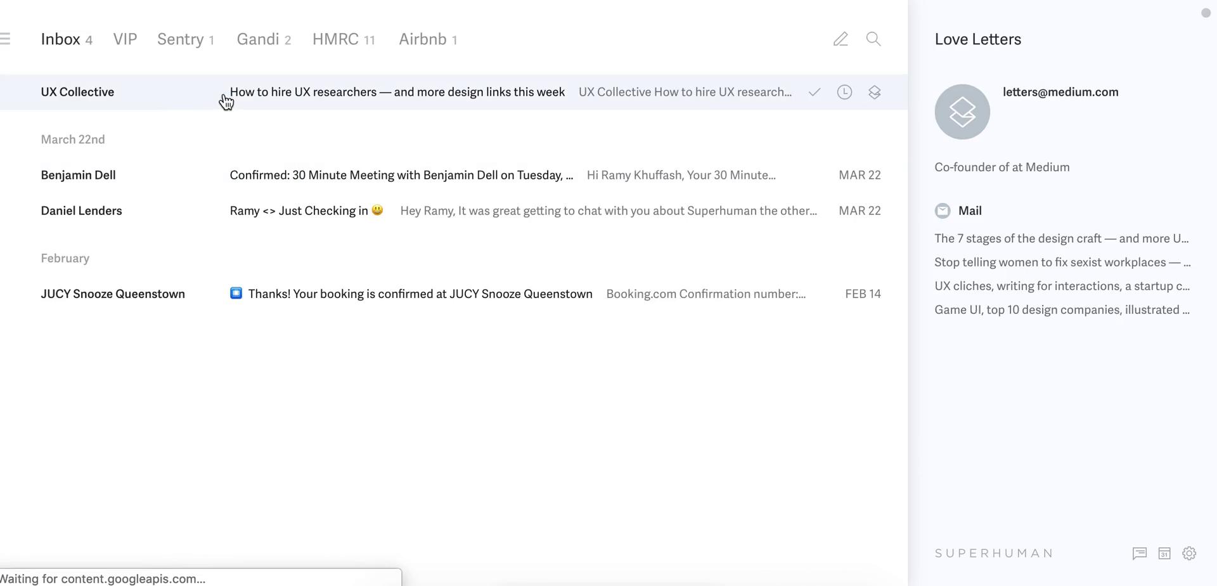Viewport: 1217px width, 586px height.
Task: Click the 'How to hire UX researchers' subject
Action: (397, 92)
